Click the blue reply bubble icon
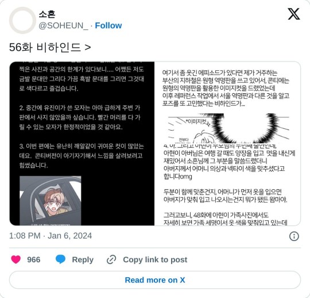Viewport: 310px width, 298px height. pyautogui.click(x=60, y=259)
